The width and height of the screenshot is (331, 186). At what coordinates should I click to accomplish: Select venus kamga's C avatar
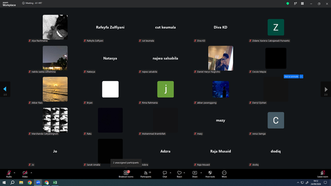pos(276,120)
